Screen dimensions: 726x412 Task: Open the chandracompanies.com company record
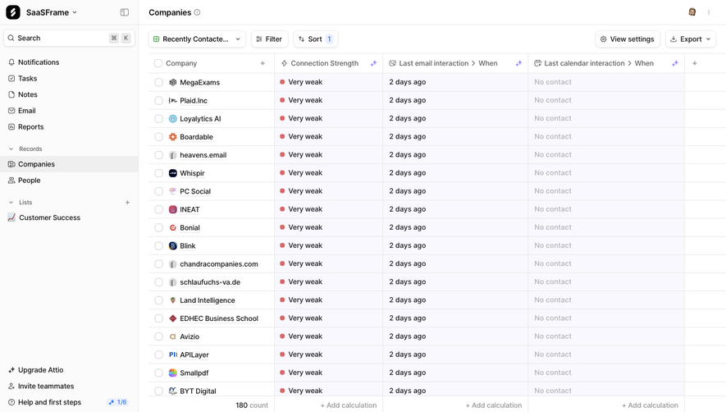coord(219,264)
